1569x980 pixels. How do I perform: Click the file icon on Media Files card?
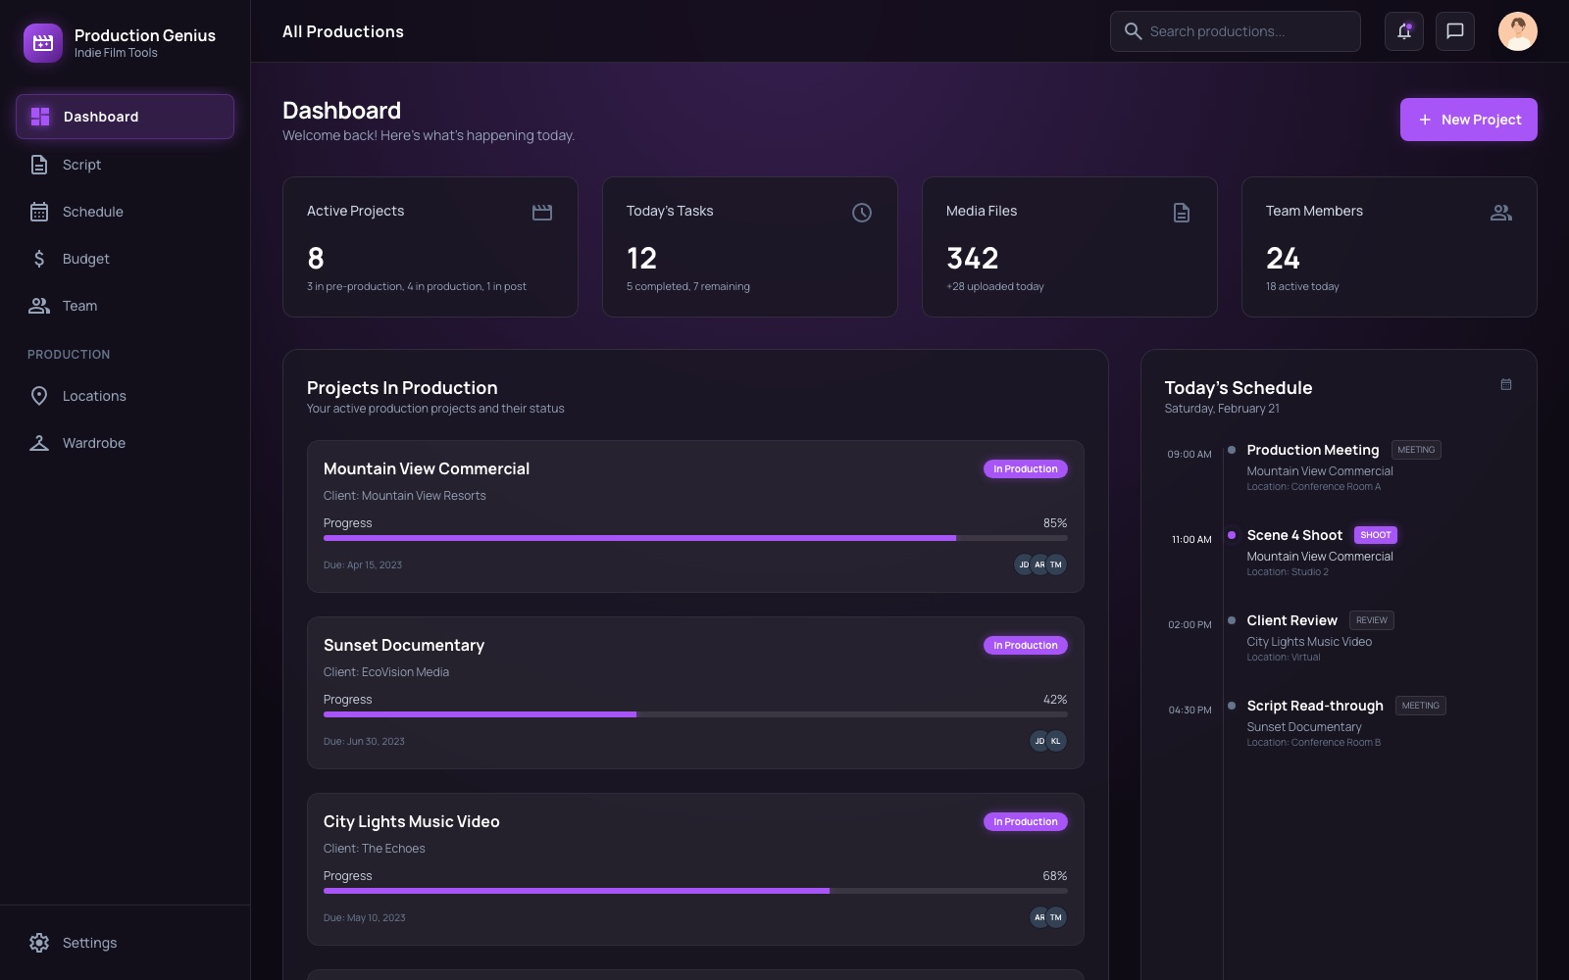click(x=1182, y=213)
